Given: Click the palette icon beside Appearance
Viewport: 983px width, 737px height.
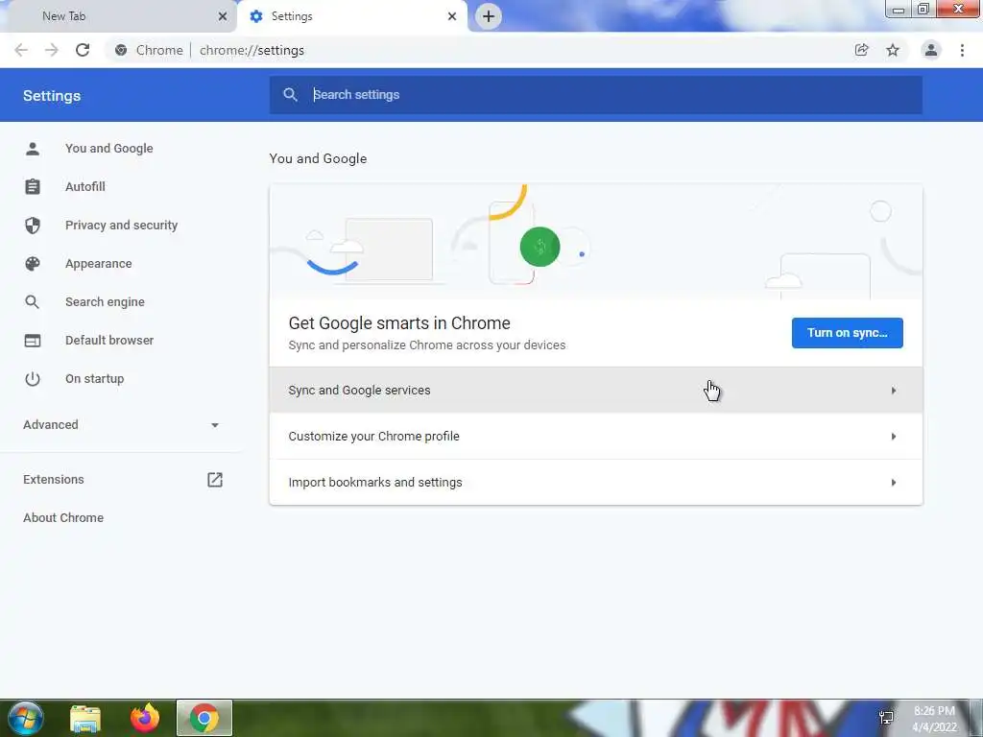Looking at the screenshot, I should (33, 264).
